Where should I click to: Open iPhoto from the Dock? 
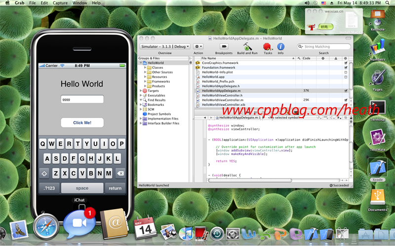(168, 231)
